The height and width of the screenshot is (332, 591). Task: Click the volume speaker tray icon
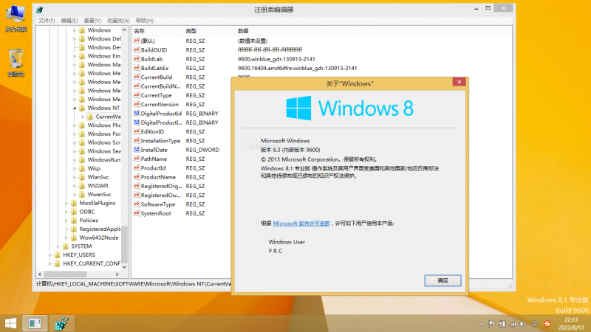[x=523, y=324]
